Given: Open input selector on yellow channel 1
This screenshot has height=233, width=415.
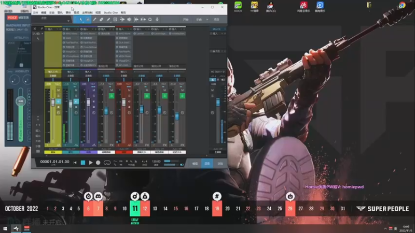Looking at the screenshot, I should coord(53,71).
